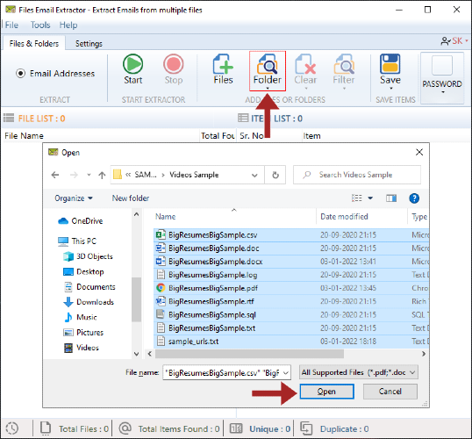This screenshot has height=439, width=472.
Task: Expand the view options dropdown arrow
Action: (370, 198)
